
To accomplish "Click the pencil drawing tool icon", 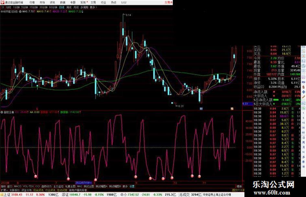I will (x=303, y=97).
